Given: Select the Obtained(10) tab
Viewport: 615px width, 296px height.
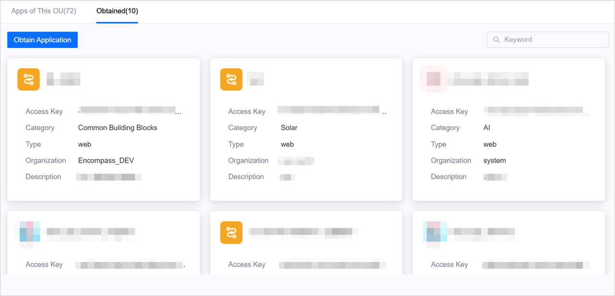Looking at the screenshot, I should [117, 11].
